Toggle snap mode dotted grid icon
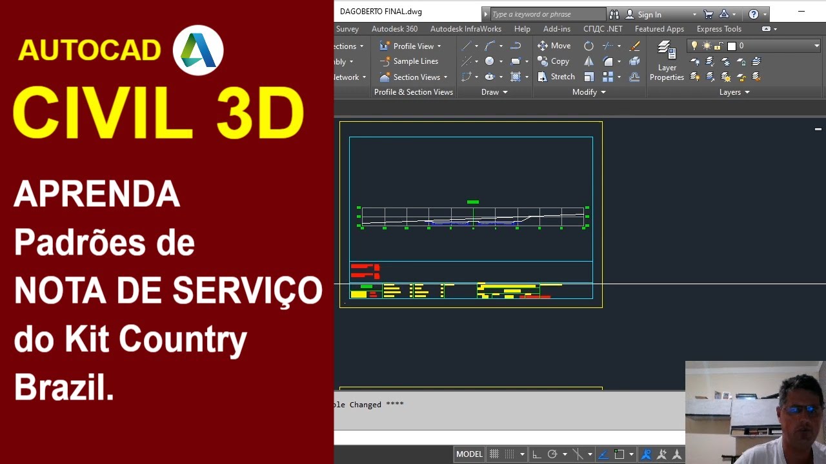Viewport: 826px width, 464px height. tap(509, 454)
